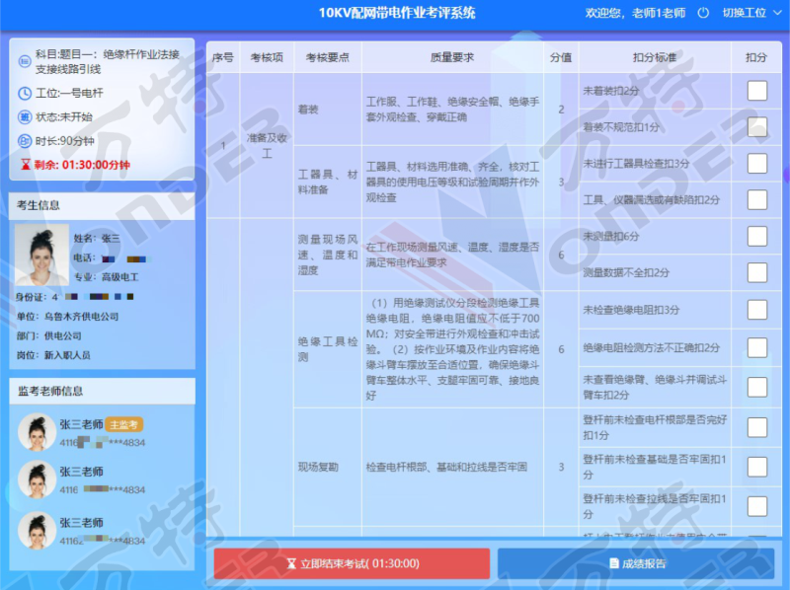790x590 pixels.
Task: Click the 主监考 badge on first teacher
Action: [124, 424]
